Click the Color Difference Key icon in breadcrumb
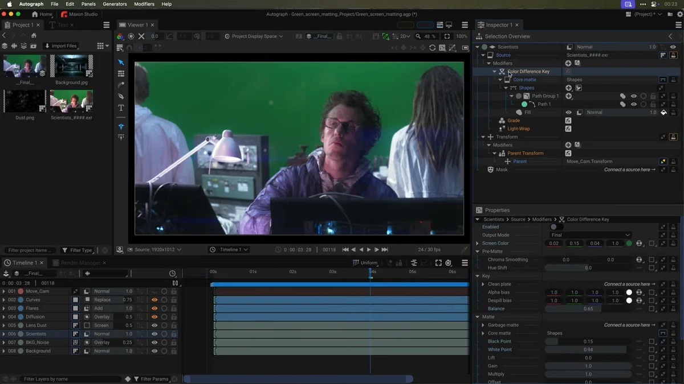 point(562,219)
